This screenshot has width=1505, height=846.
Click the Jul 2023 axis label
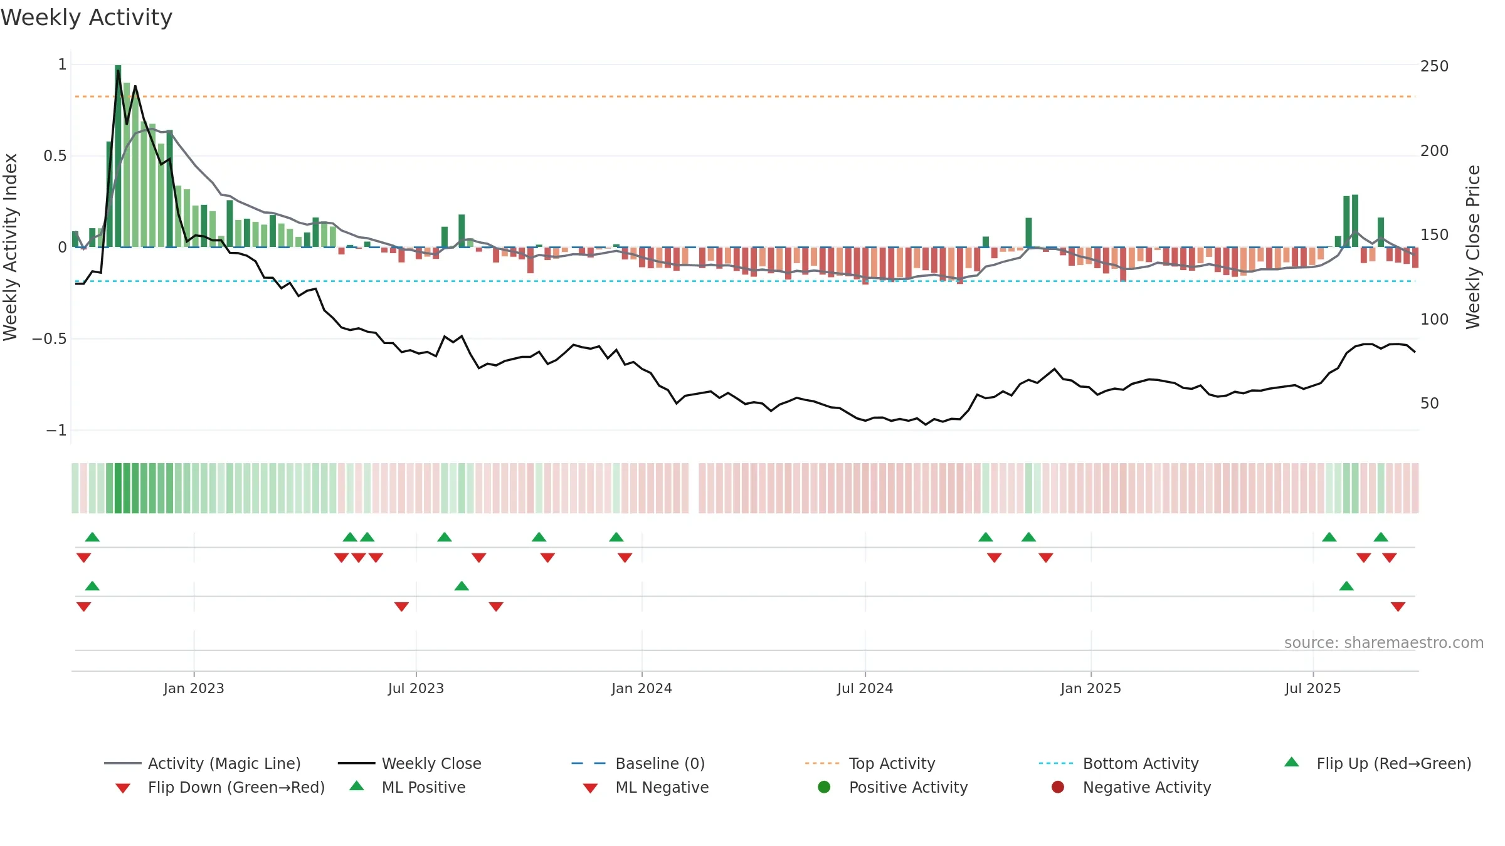point(416,688)
